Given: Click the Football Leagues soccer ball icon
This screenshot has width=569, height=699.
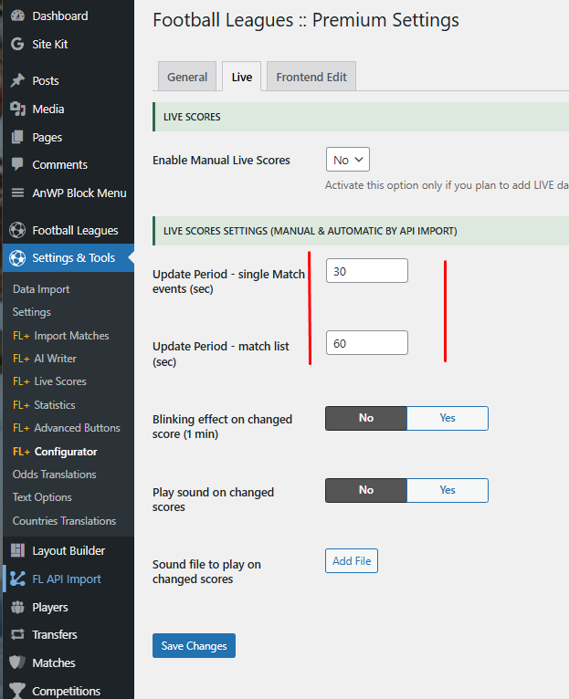Looking at the screenshot, I should click(x=17, y=230).
